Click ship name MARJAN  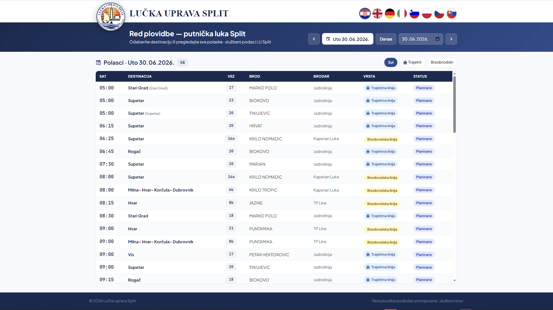(x=257, y=164)
